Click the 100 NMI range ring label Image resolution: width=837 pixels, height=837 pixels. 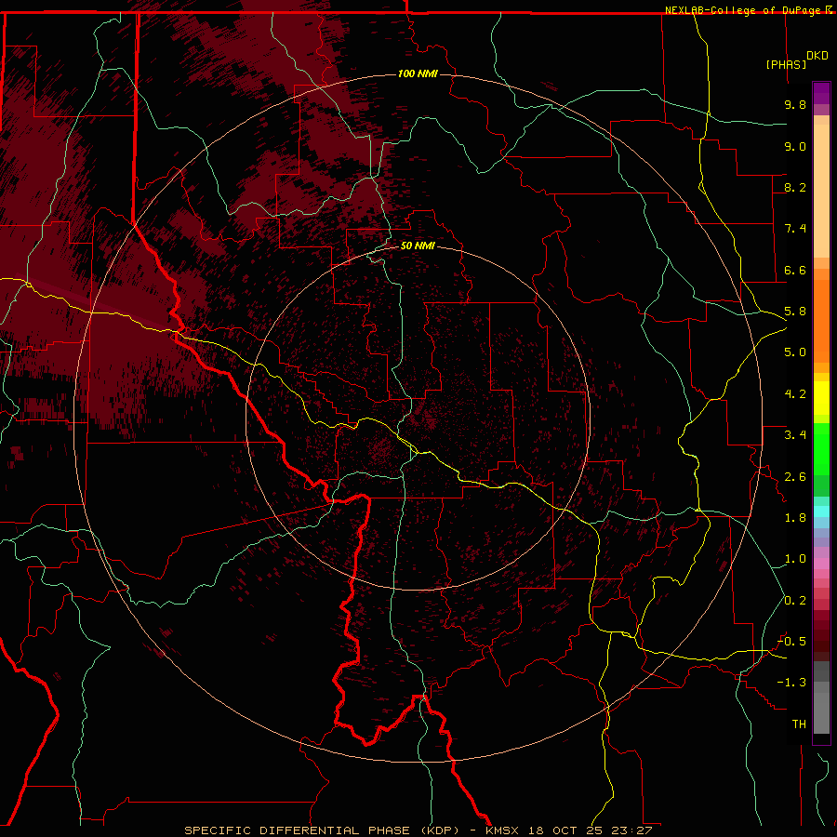click(x=418, y=73)
